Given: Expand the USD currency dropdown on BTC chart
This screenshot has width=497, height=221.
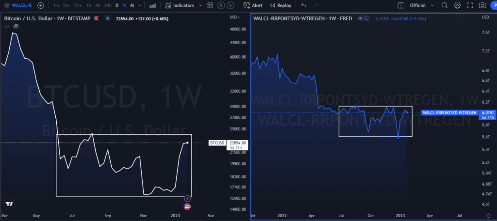Looking at the screenshot, I should (235, 17).
